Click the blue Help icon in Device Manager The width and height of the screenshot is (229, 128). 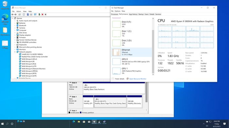(28, 15)
